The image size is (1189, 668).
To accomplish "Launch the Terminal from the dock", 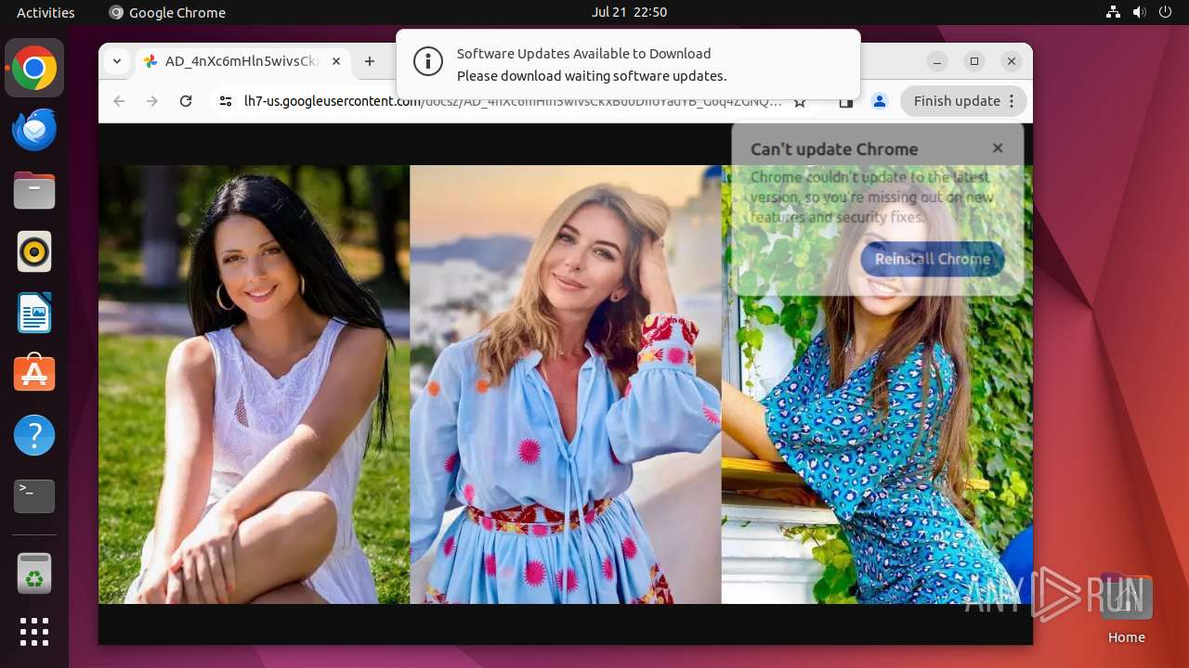I will tap(34, 496).
